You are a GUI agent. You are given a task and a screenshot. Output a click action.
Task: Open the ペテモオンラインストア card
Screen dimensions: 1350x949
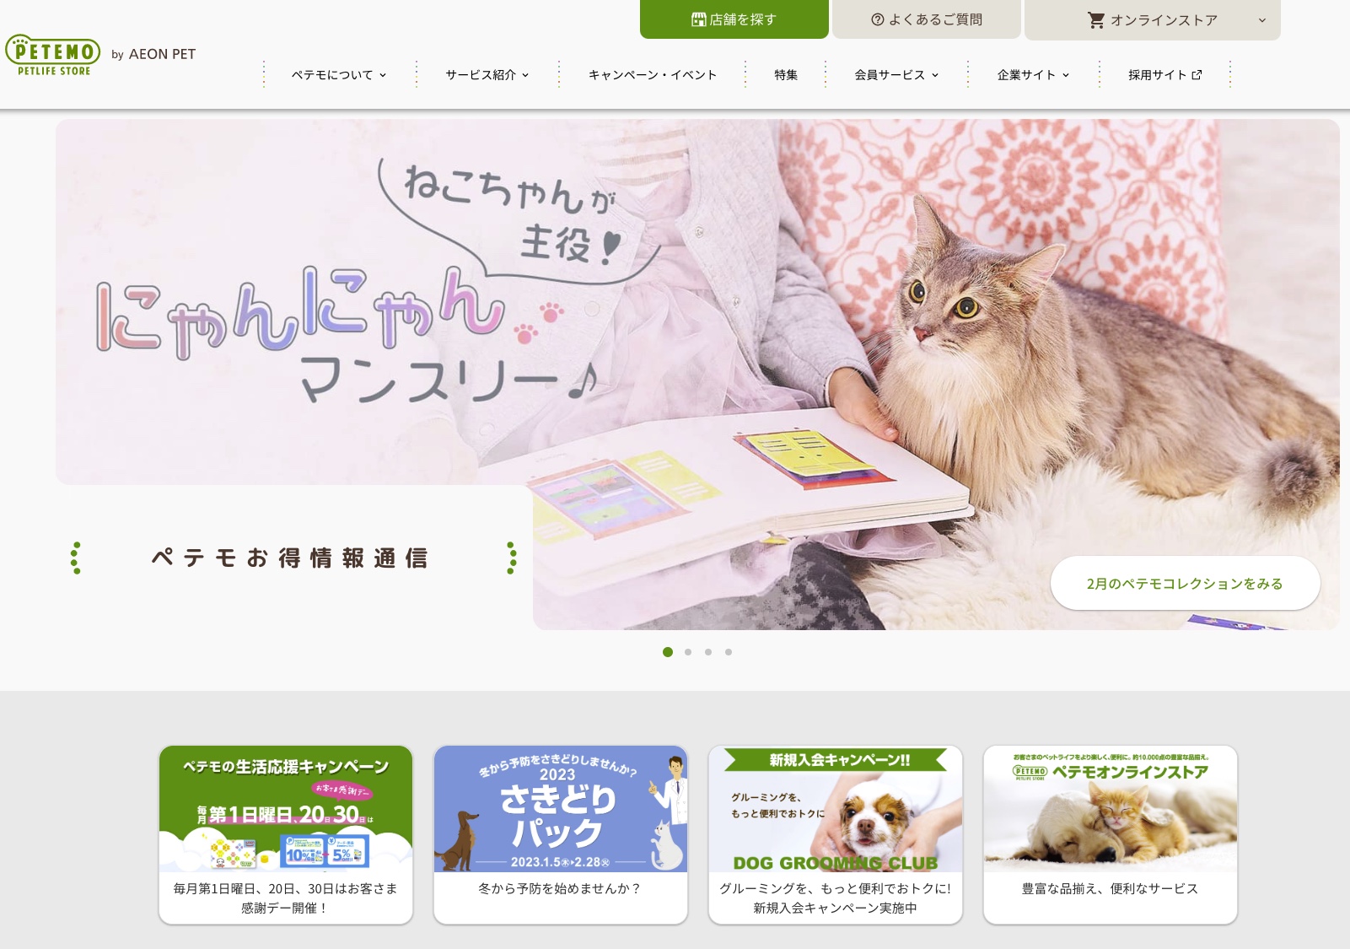click(1111, 834)
